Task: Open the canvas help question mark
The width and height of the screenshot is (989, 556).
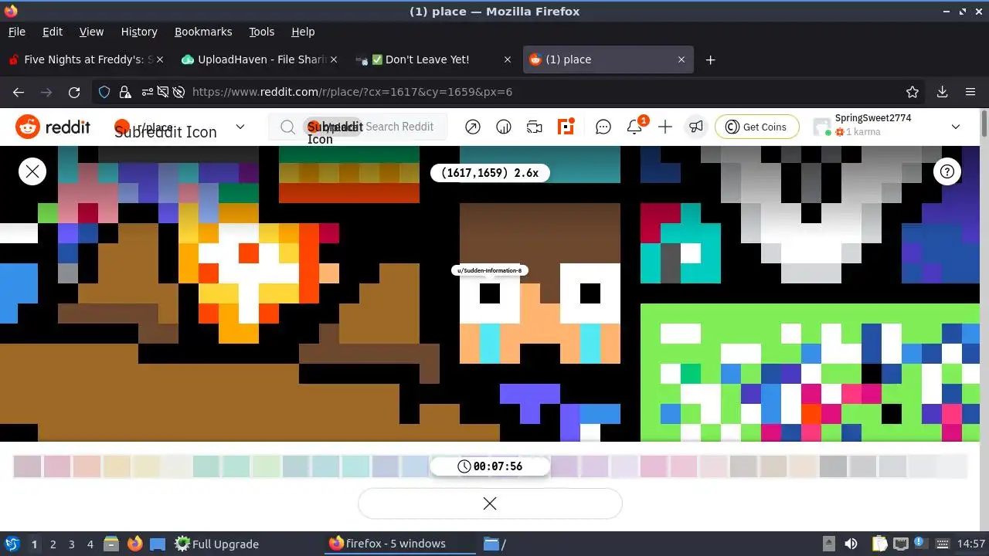Action: click(x=947, y=171)
